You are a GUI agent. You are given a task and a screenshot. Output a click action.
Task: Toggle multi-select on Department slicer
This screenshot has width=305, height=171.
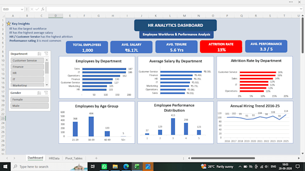pyautogui.click(x=39, y=54)
